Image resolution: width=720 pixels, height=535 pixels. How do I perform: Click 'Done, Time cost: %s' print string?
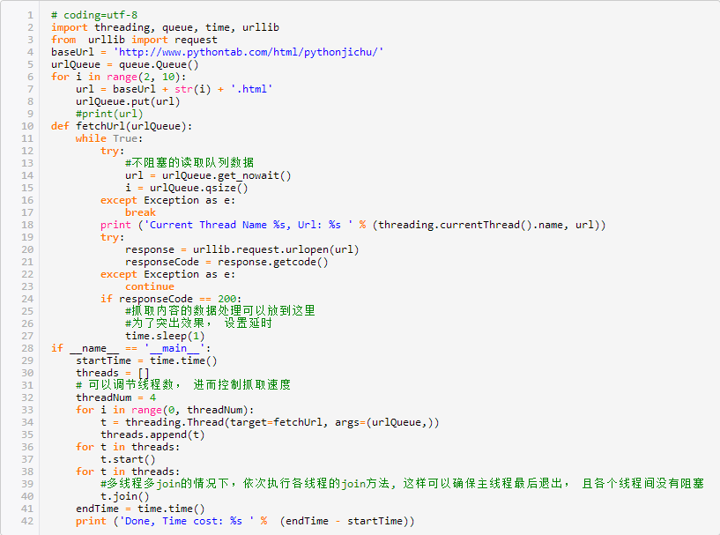(x=187, y=521)
